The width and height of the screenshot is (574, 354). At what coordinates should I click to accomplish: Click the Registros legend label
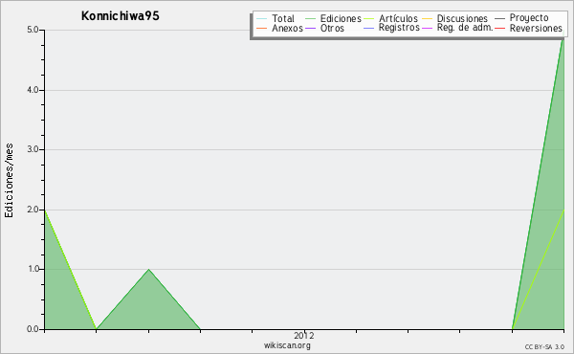coord(399,28)
